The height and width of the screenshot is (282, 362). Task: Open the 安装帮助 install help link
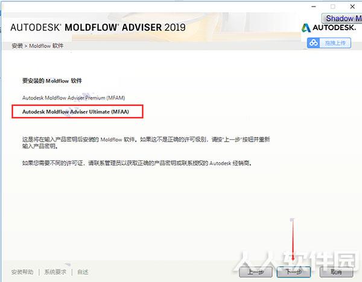[22, 272]
